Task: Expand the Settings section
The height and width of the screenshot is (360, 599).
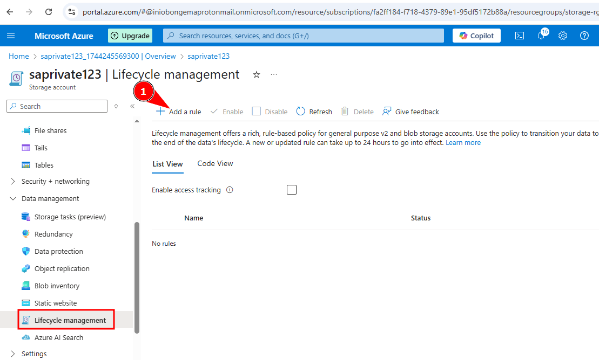Action: tap(13, 354)
